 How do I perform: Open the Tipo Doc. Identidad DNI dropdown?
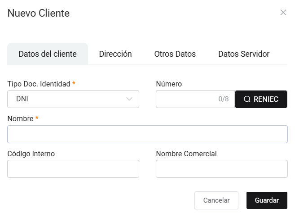[73, 99]
